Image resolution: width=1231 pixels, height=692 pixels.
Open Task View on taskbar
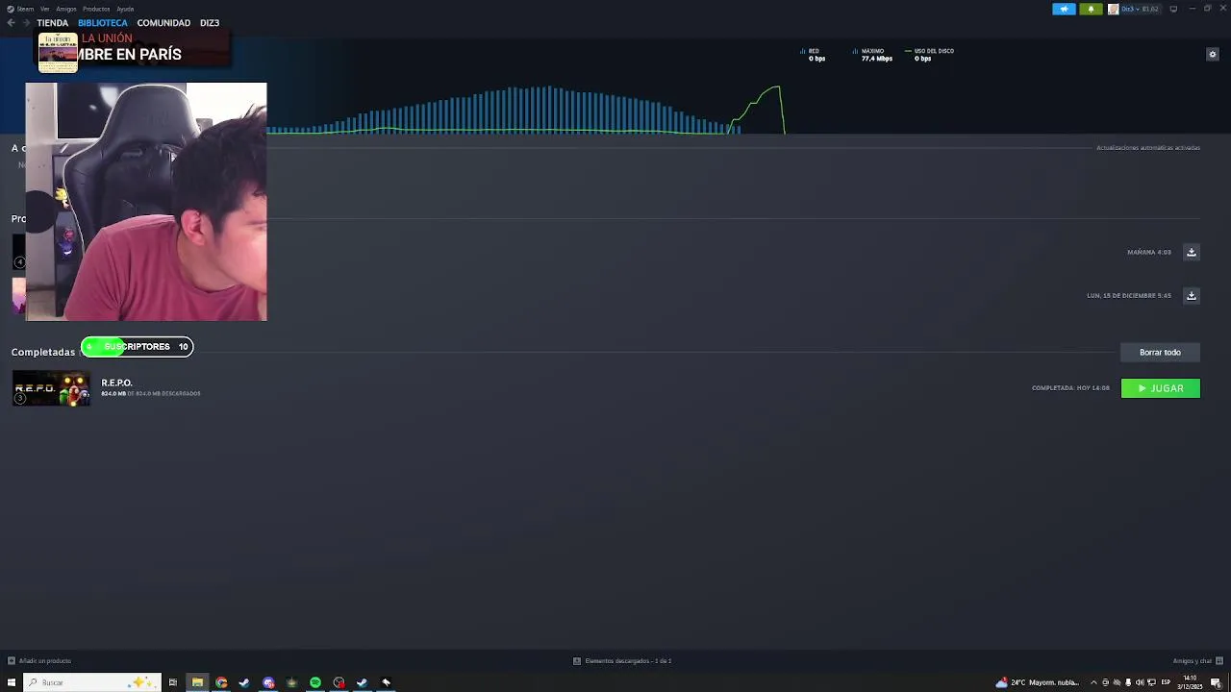pyautogui.click(x=173, y=682)
